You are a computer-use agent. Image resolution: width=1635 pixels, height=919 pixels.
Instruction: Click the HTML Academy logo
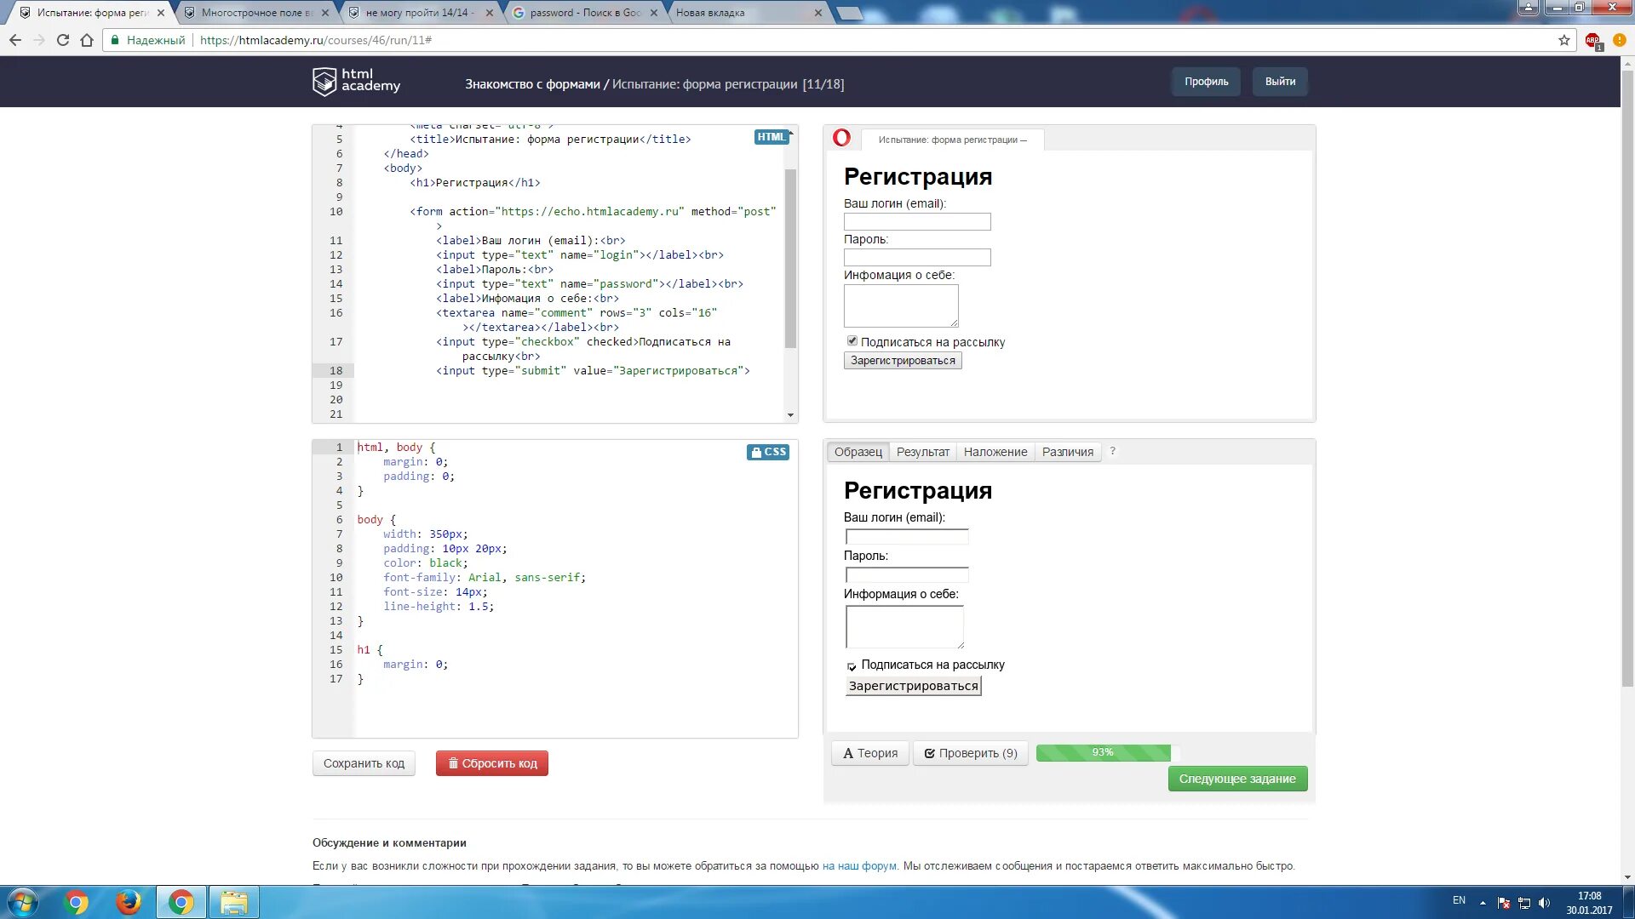356,82
